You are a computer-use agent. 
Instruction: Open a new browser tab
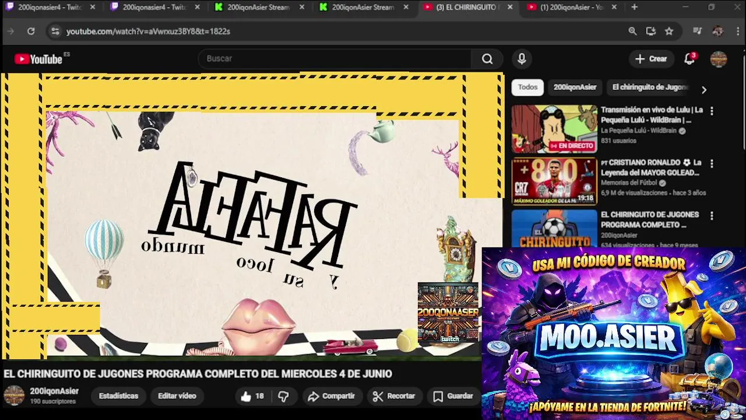(x=634, y=7)
